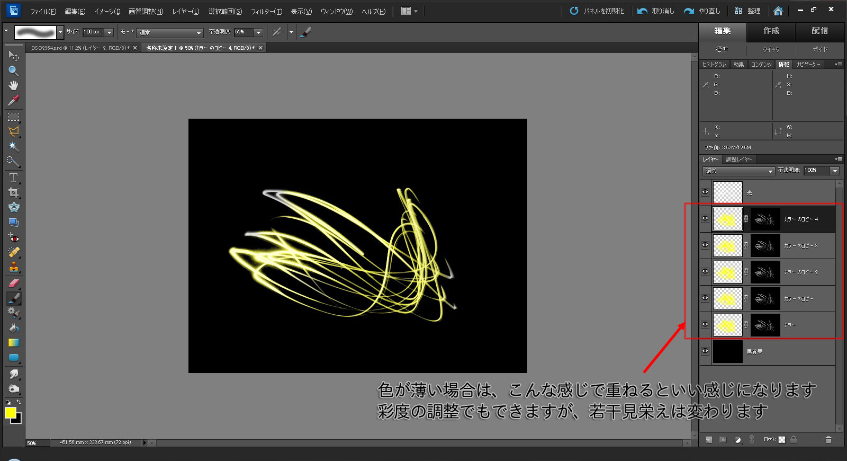
Task: Select the Eraser tool
Action: pos(13,283)
